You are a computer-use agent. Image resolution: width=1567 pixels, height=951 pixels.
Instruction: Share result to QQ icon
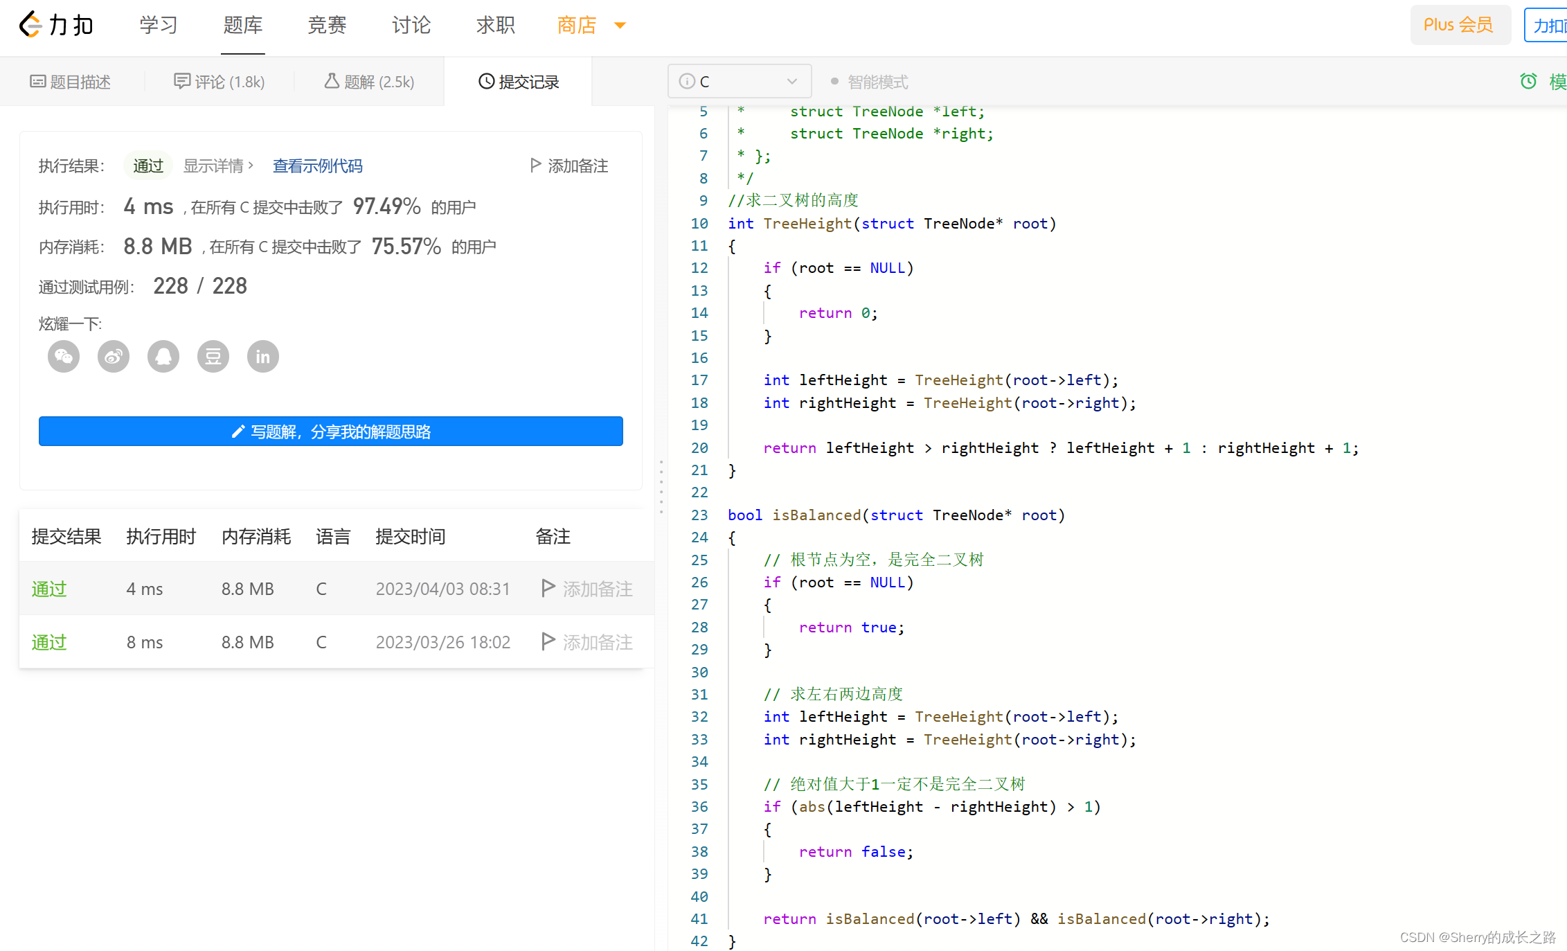click(163, 357)
